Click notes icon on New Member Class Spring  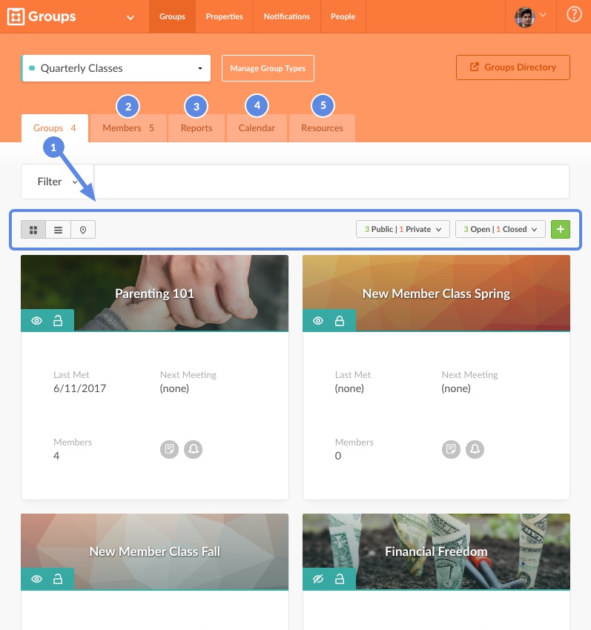pos(451,449)
